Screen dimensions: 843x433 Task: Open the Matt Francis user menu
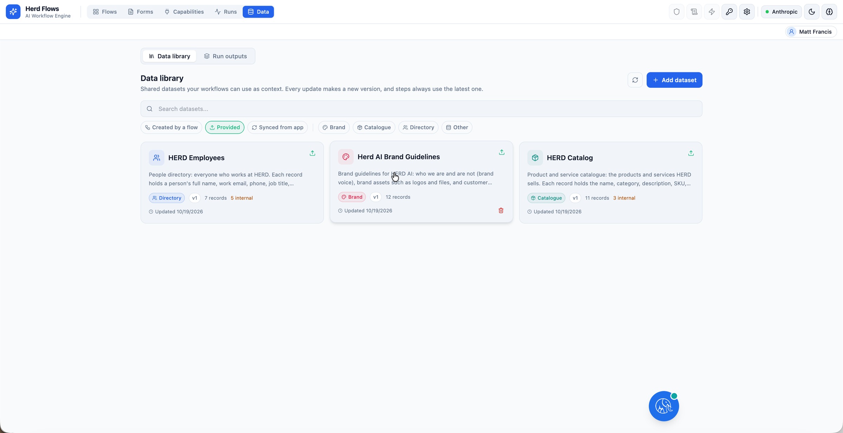811,32
